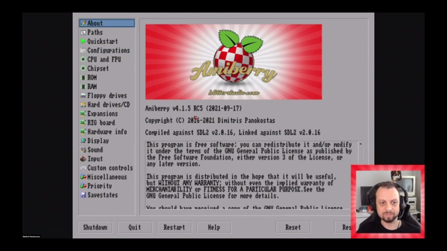Open RTG board settings
This screenshot has width=447, height=251.
pos(107,123)
